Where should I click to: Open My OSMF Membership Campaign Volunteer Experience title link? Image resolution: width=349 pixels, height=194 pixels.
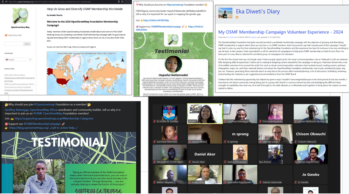[x=281, y=32]
